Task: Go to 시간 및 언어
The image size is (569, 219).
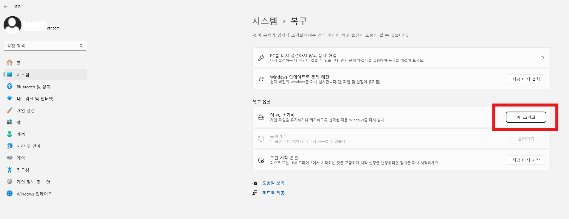Action: click(45, 146)
